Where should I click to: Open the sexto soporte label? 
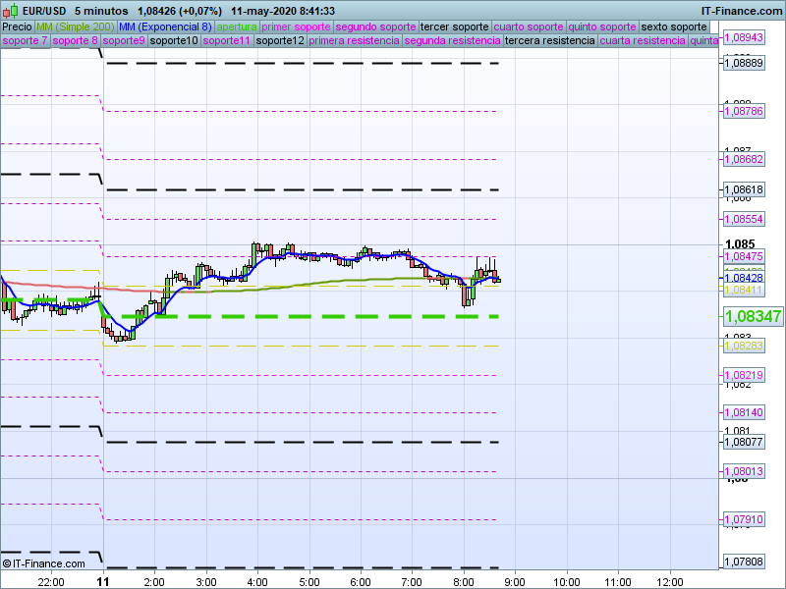click(673, 27)
